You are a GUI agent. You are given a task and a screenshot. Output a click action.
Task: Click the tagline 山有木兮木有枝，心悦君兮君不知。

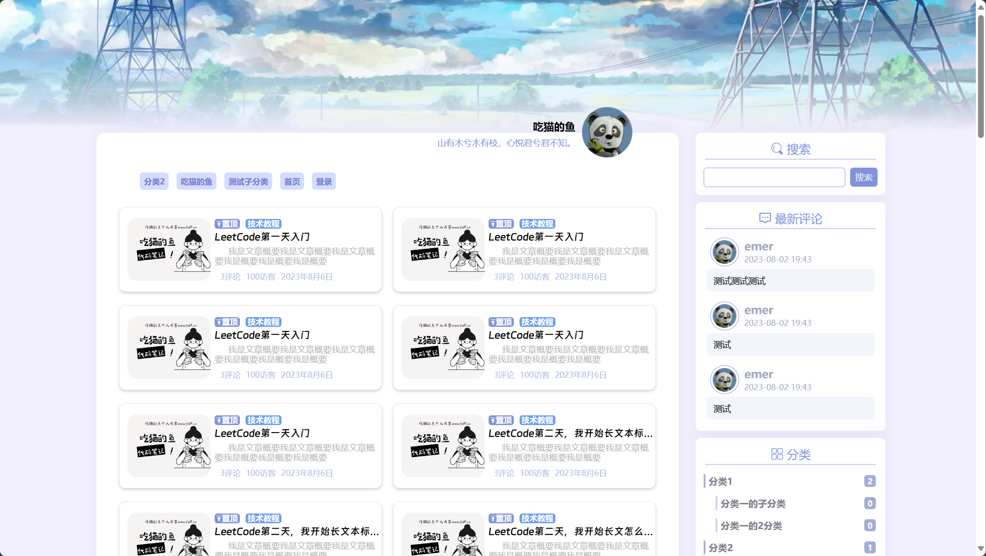pyautogui.click(x=505, y=143)
